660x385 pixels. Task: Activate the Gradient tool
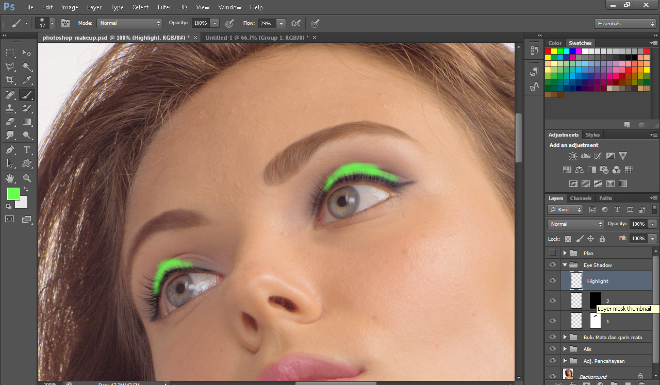27,122
